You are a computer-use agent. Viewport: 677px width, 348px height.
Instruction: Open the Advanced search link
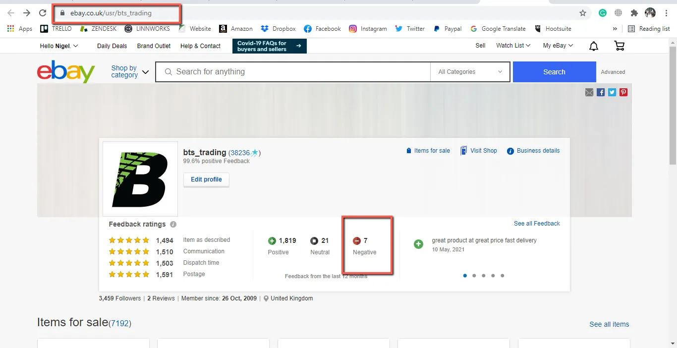[613, 72]
